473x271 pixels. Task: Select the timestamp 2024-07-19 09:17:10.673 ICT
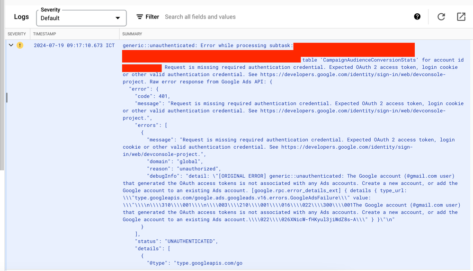pos(74,45)
